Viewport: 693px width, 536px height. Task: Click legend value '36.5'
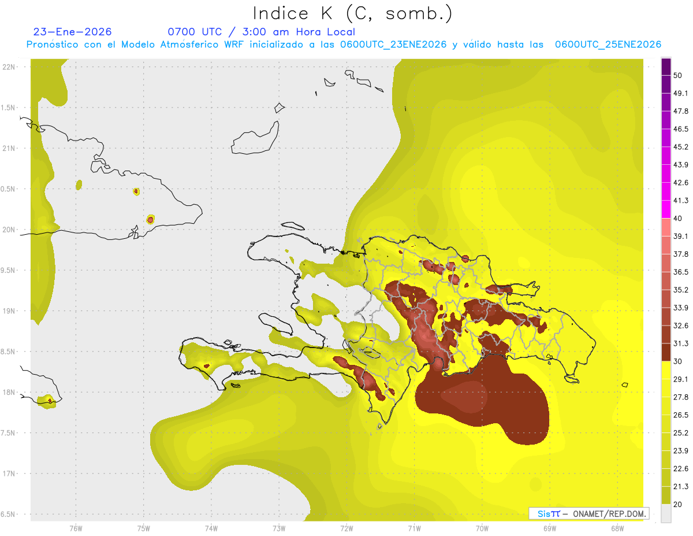681,272
